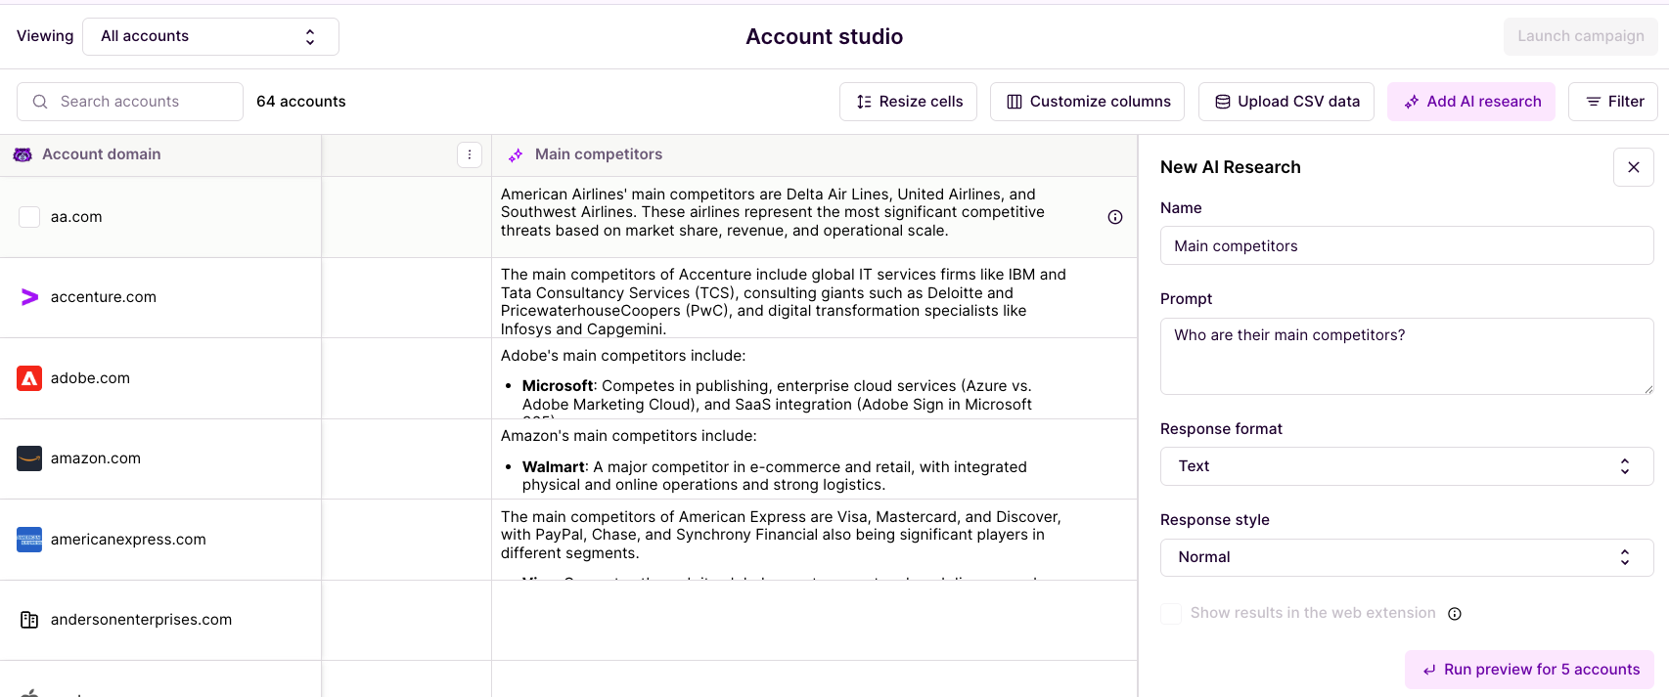Click the building icon for andersonenterprises.com
1669x697 pixels.
point(29,620)
